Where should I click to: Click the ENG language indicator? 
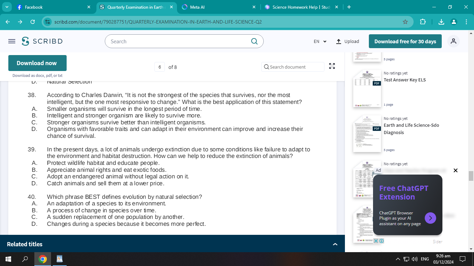tap(425, 259)
